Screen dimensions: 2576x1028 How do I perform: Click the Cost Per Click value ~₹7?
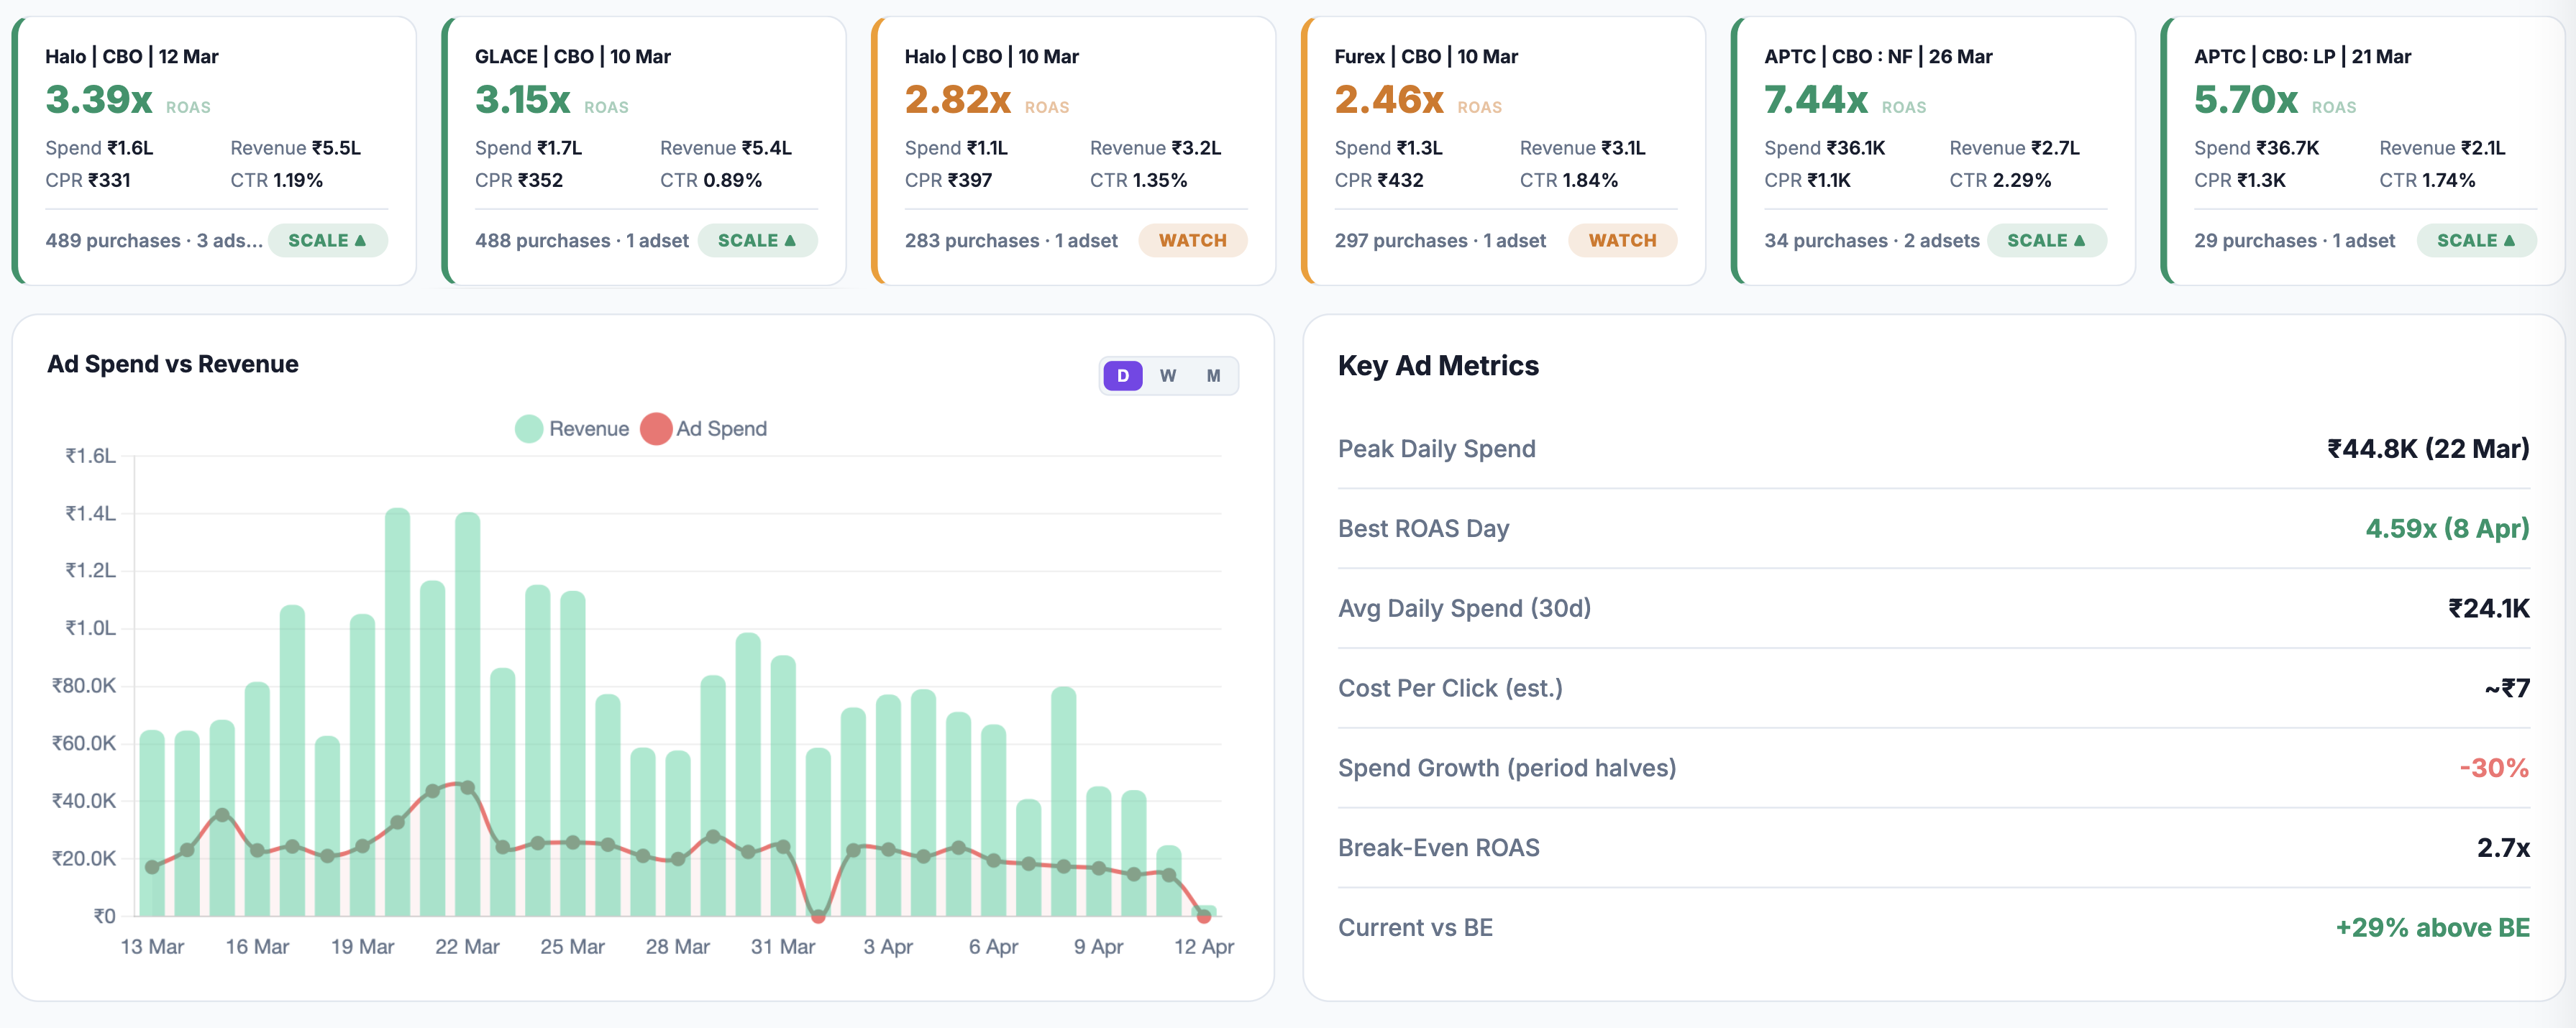click(2507, 689)
